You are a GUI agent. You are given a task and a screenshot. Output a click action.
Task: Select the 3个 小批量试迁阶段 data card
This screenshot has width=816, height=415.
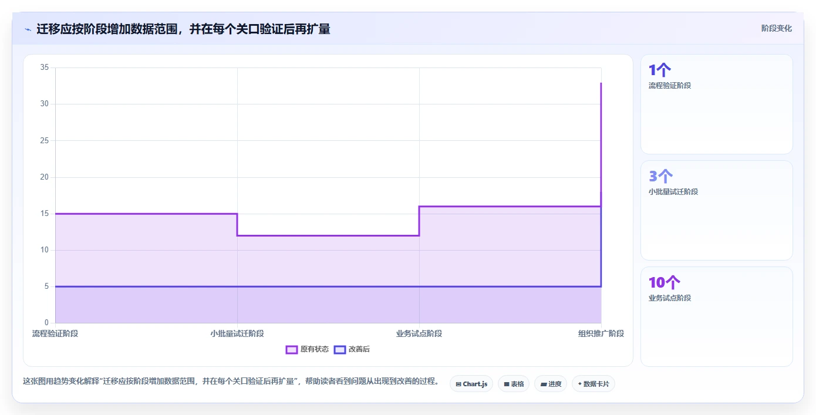(x=716, y=211)
